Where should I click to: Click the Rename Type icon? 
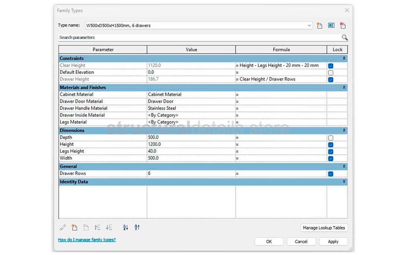tap(331, 26)
